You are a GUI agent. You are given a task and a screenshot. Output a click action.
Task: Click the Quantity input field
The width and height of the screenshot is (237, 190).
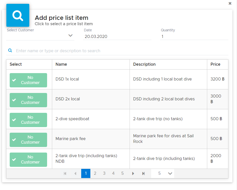(x=194, y=36)
